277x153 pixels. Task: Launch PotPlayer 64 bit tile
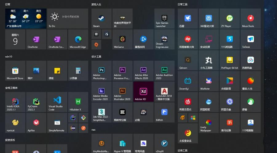pyautogui.click(x=229, y=60)
